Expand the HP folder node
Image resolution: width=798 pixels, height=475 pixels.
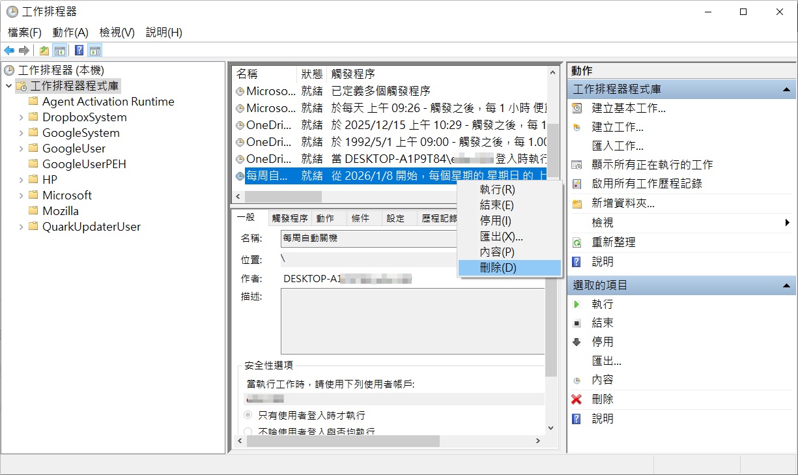point(21,180)
